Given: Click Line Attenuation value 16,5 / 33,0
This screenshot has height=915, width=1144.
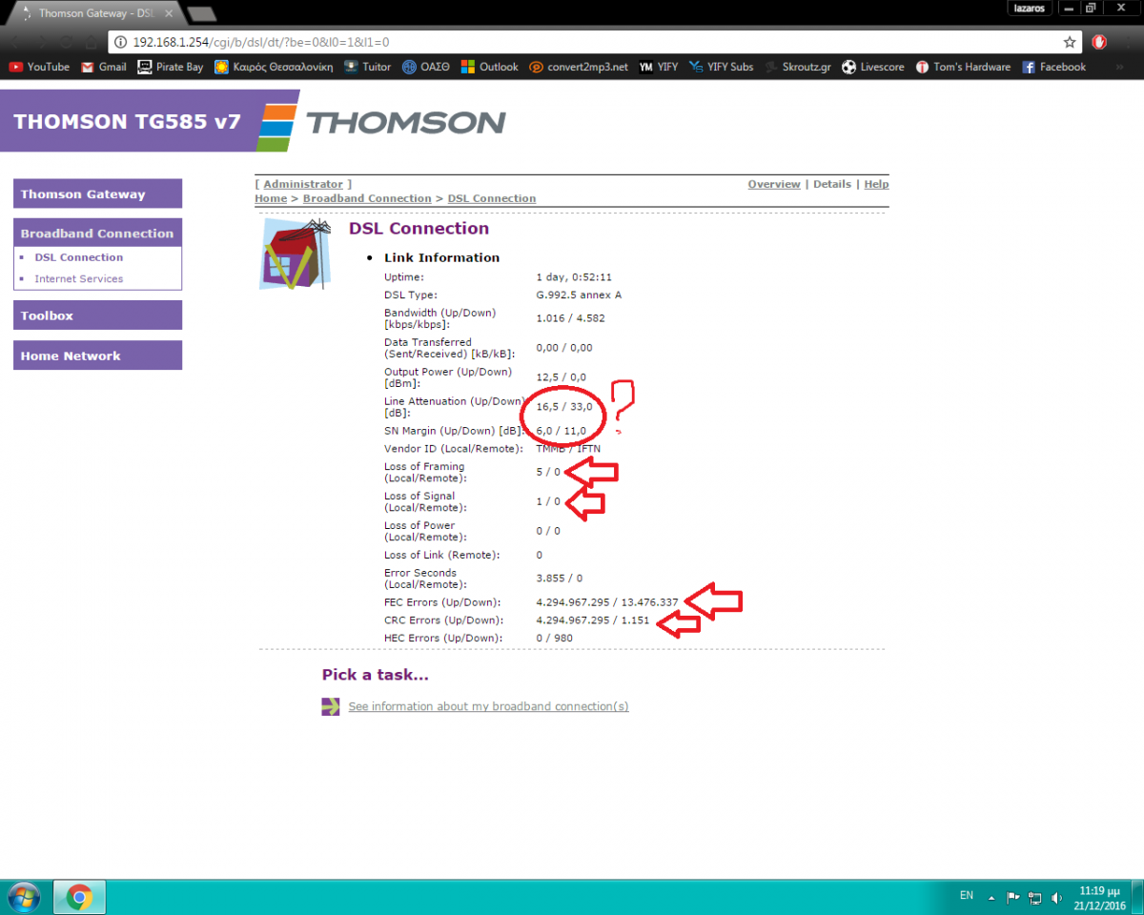Looking at the screenshot, I should [x=564, y=407].
